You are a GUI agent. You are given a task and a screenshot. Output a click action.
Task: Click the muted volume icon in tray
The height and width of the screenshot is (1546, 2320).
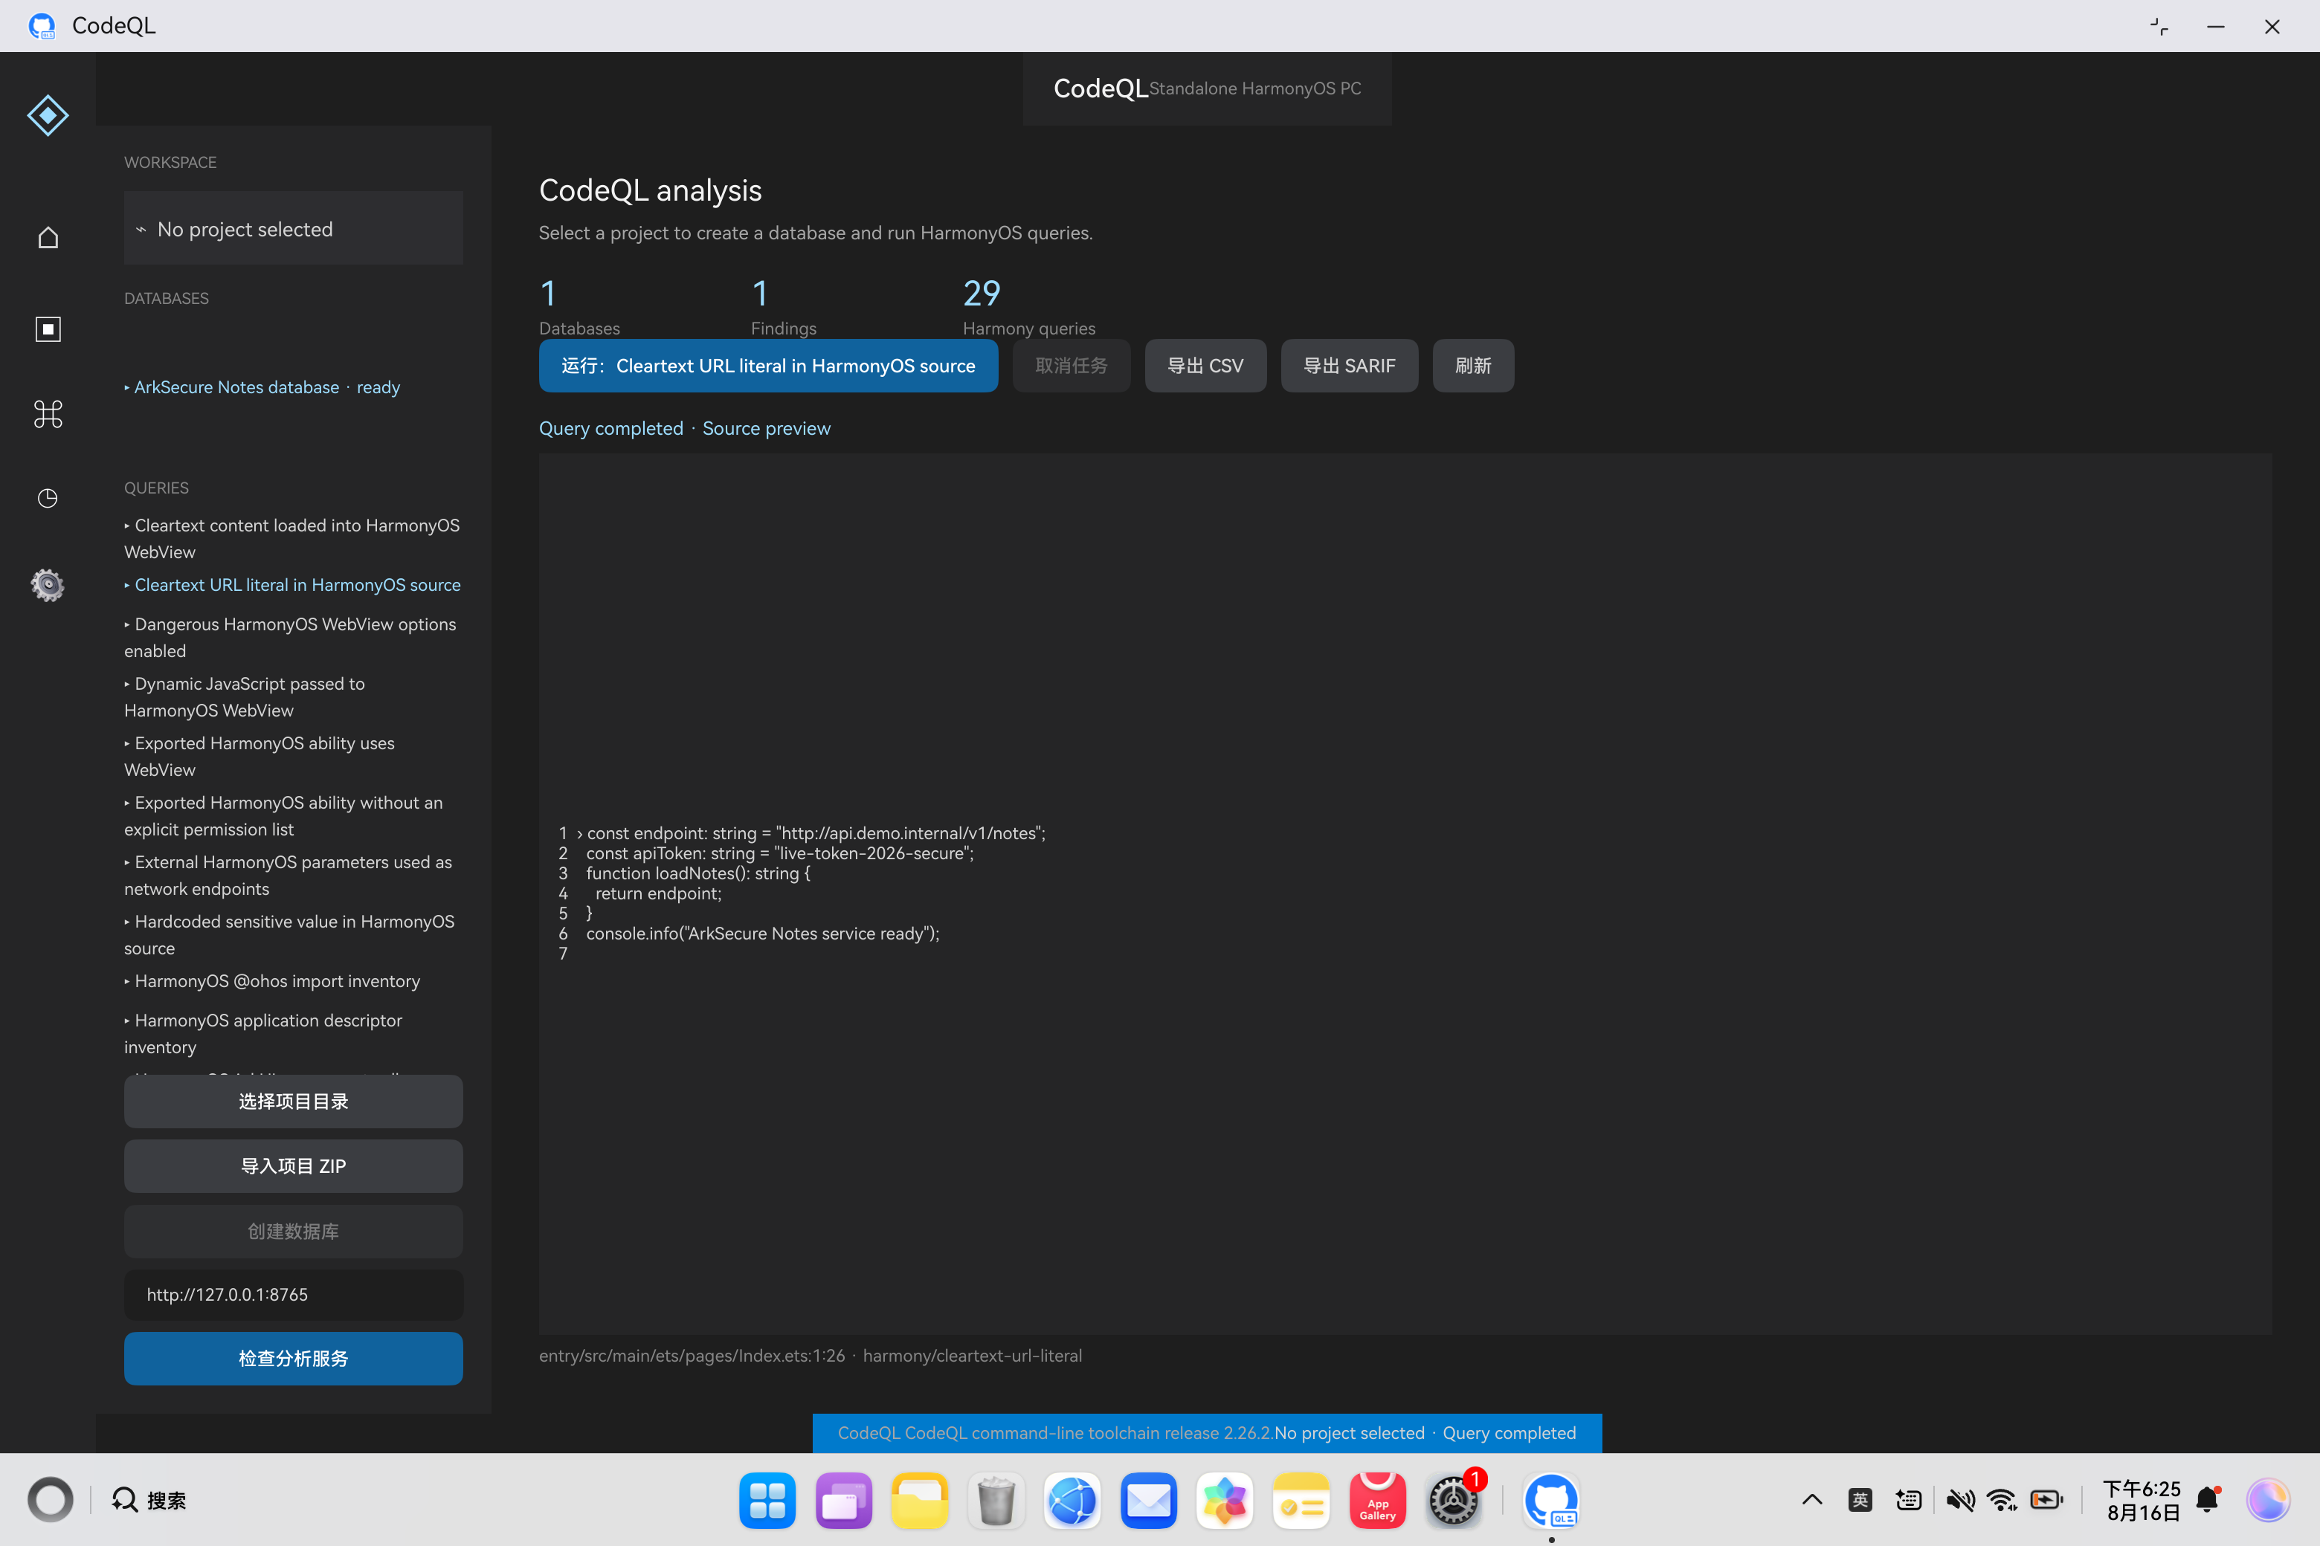pos(1960,1500)
